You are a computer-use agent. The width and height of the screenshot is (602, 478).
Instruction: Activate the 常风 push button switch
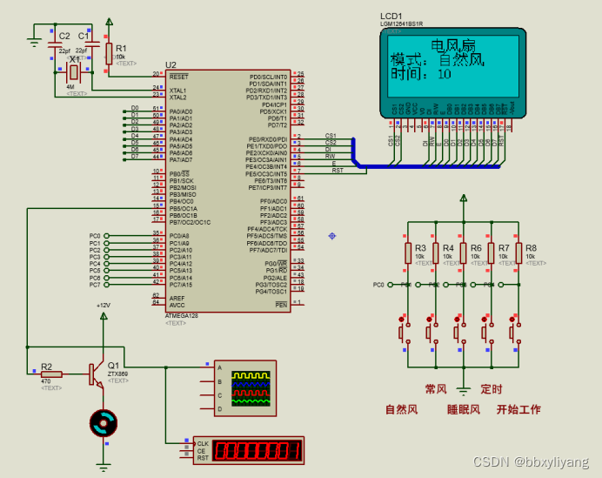431,331
